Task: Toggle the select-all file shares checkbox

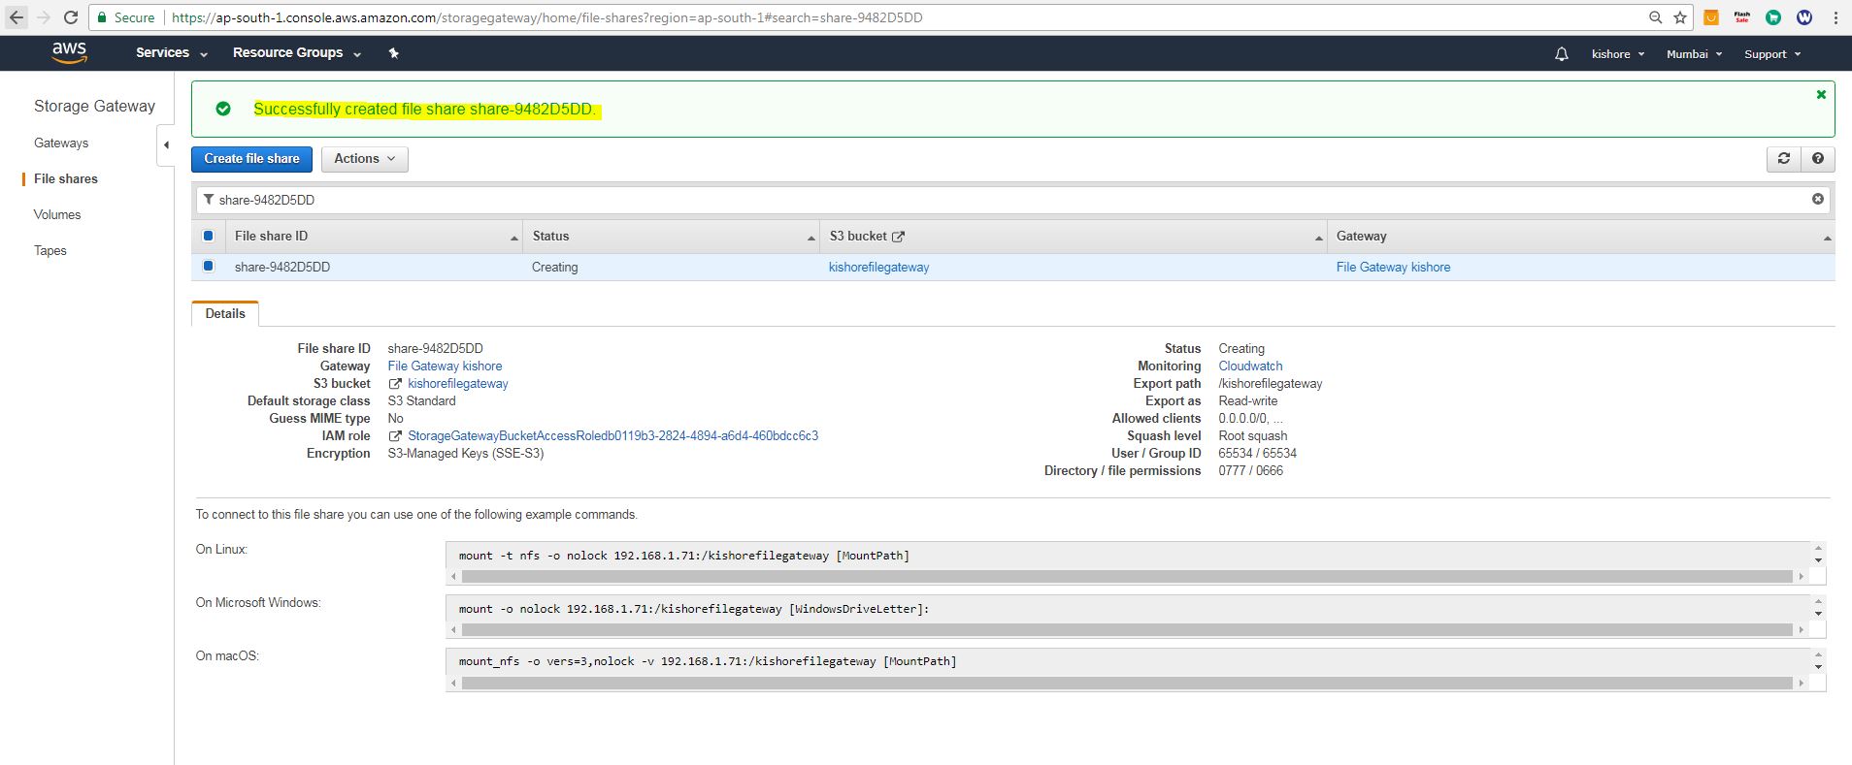Action: point(208,236)
